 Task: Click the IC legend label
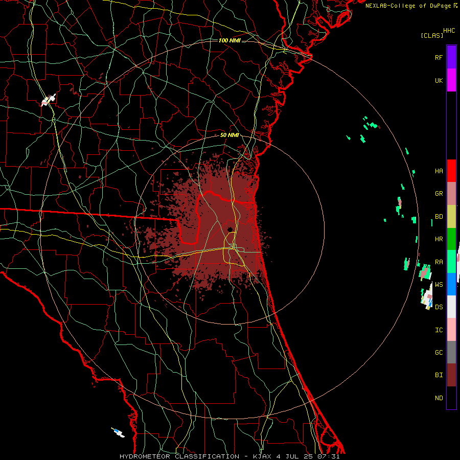(x=439, y=330)
